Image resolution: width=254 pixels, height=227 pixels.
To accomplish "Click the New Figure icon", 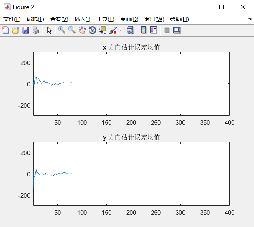I will point(5,30).
